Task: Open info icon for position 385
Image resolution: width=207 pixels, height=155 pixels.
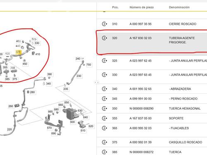Action: [x=104, y=152]
